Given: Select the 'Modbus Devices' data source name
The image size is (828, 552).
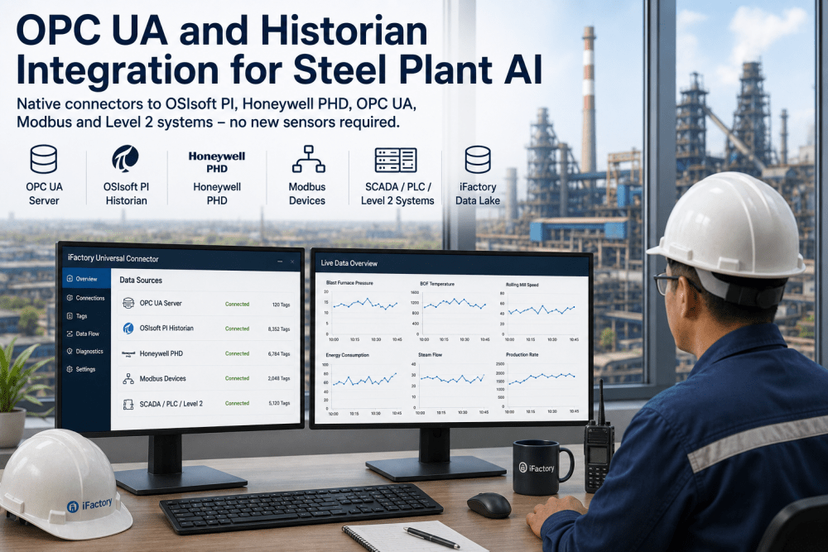Looking at the screenshot, I should [162, 379].
